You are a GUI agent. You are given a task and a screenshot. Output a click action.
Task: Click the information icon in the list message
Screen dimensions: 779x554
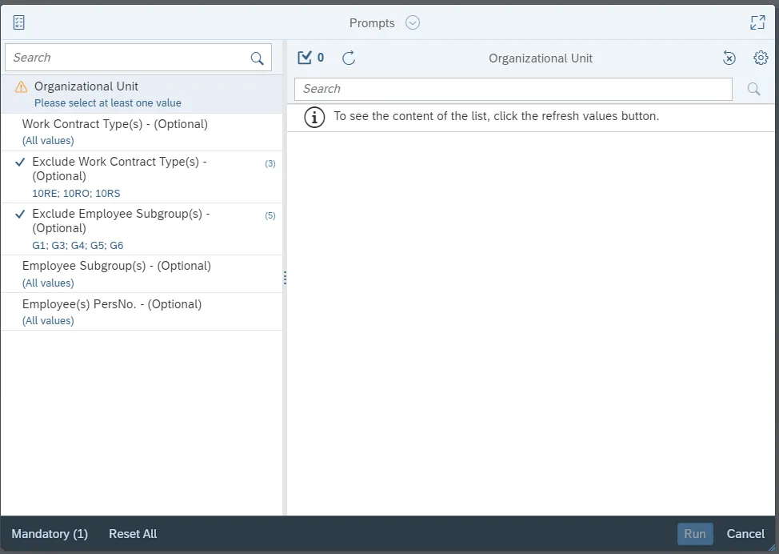click(315, 117)
